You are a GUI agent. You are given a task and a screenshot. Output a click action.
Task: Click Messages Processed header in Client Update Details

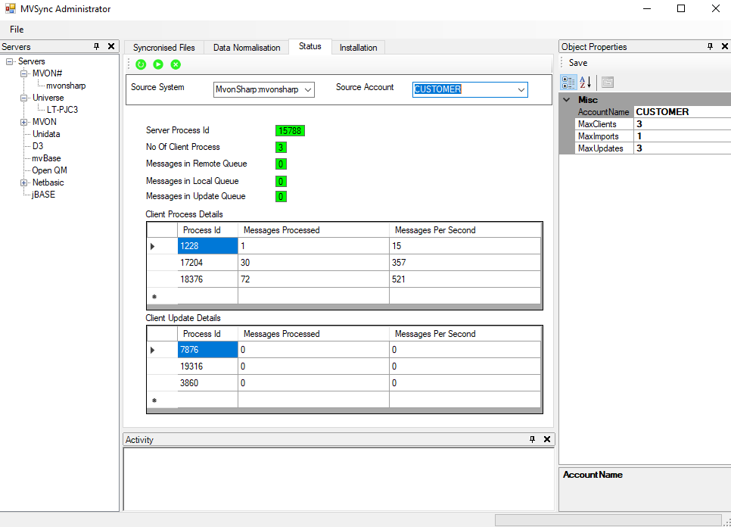313,334
